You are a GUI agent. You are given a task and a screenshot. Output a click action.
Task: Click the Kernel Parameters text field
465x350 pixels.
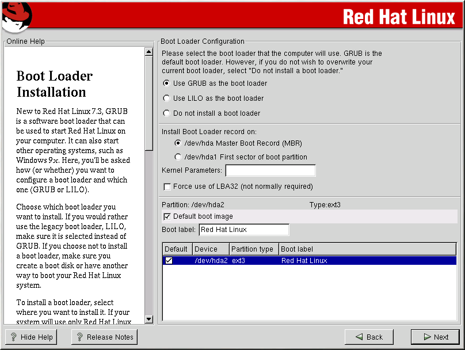point(270,170)
